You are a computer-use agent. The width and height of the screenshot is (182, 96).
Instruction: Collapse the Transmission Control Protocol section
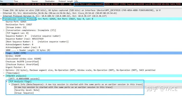[x=1, y=19]
